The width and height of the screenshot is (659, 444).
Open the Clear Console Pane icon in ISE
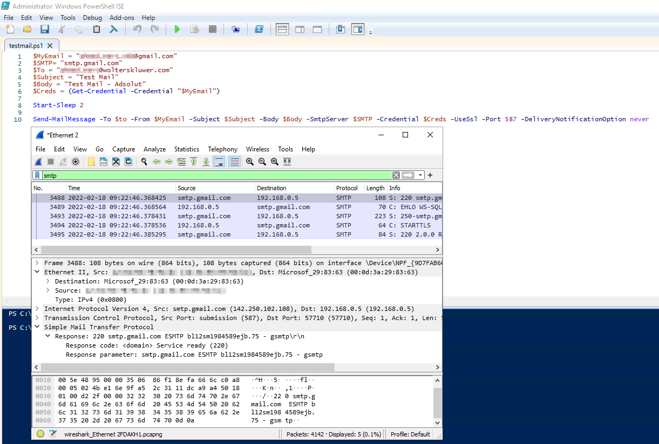114,30
